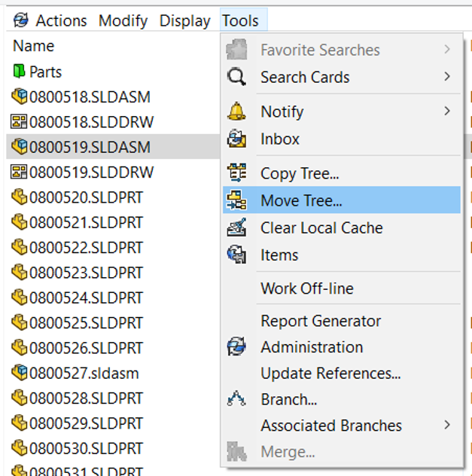Click the Inbox icon in Tools menu
Image resolution: width=472 pixels, height=476 pixels.
coord(236,139)
